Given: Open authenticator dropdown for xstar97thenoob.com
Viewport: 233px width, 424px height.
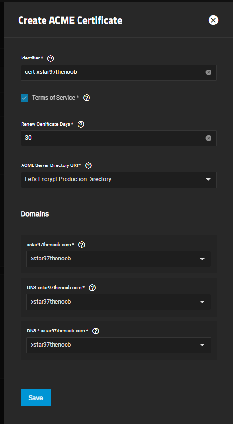Looking at the screenshot, I should pos(119,259).
